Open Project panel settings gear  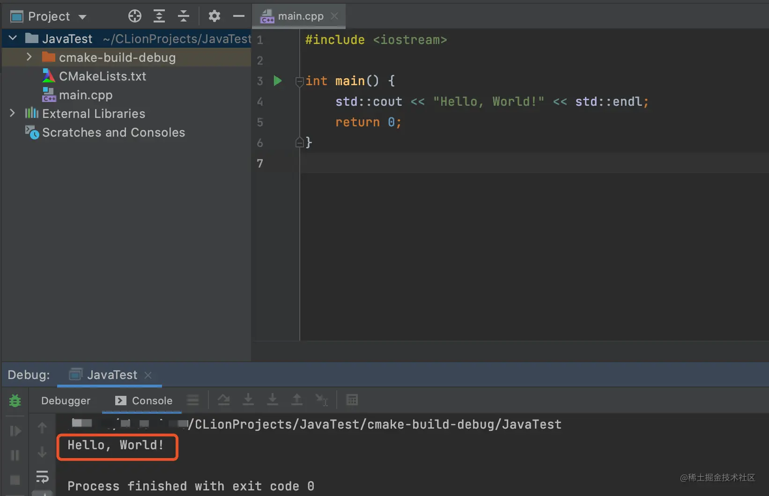click(x=214, y=16)
